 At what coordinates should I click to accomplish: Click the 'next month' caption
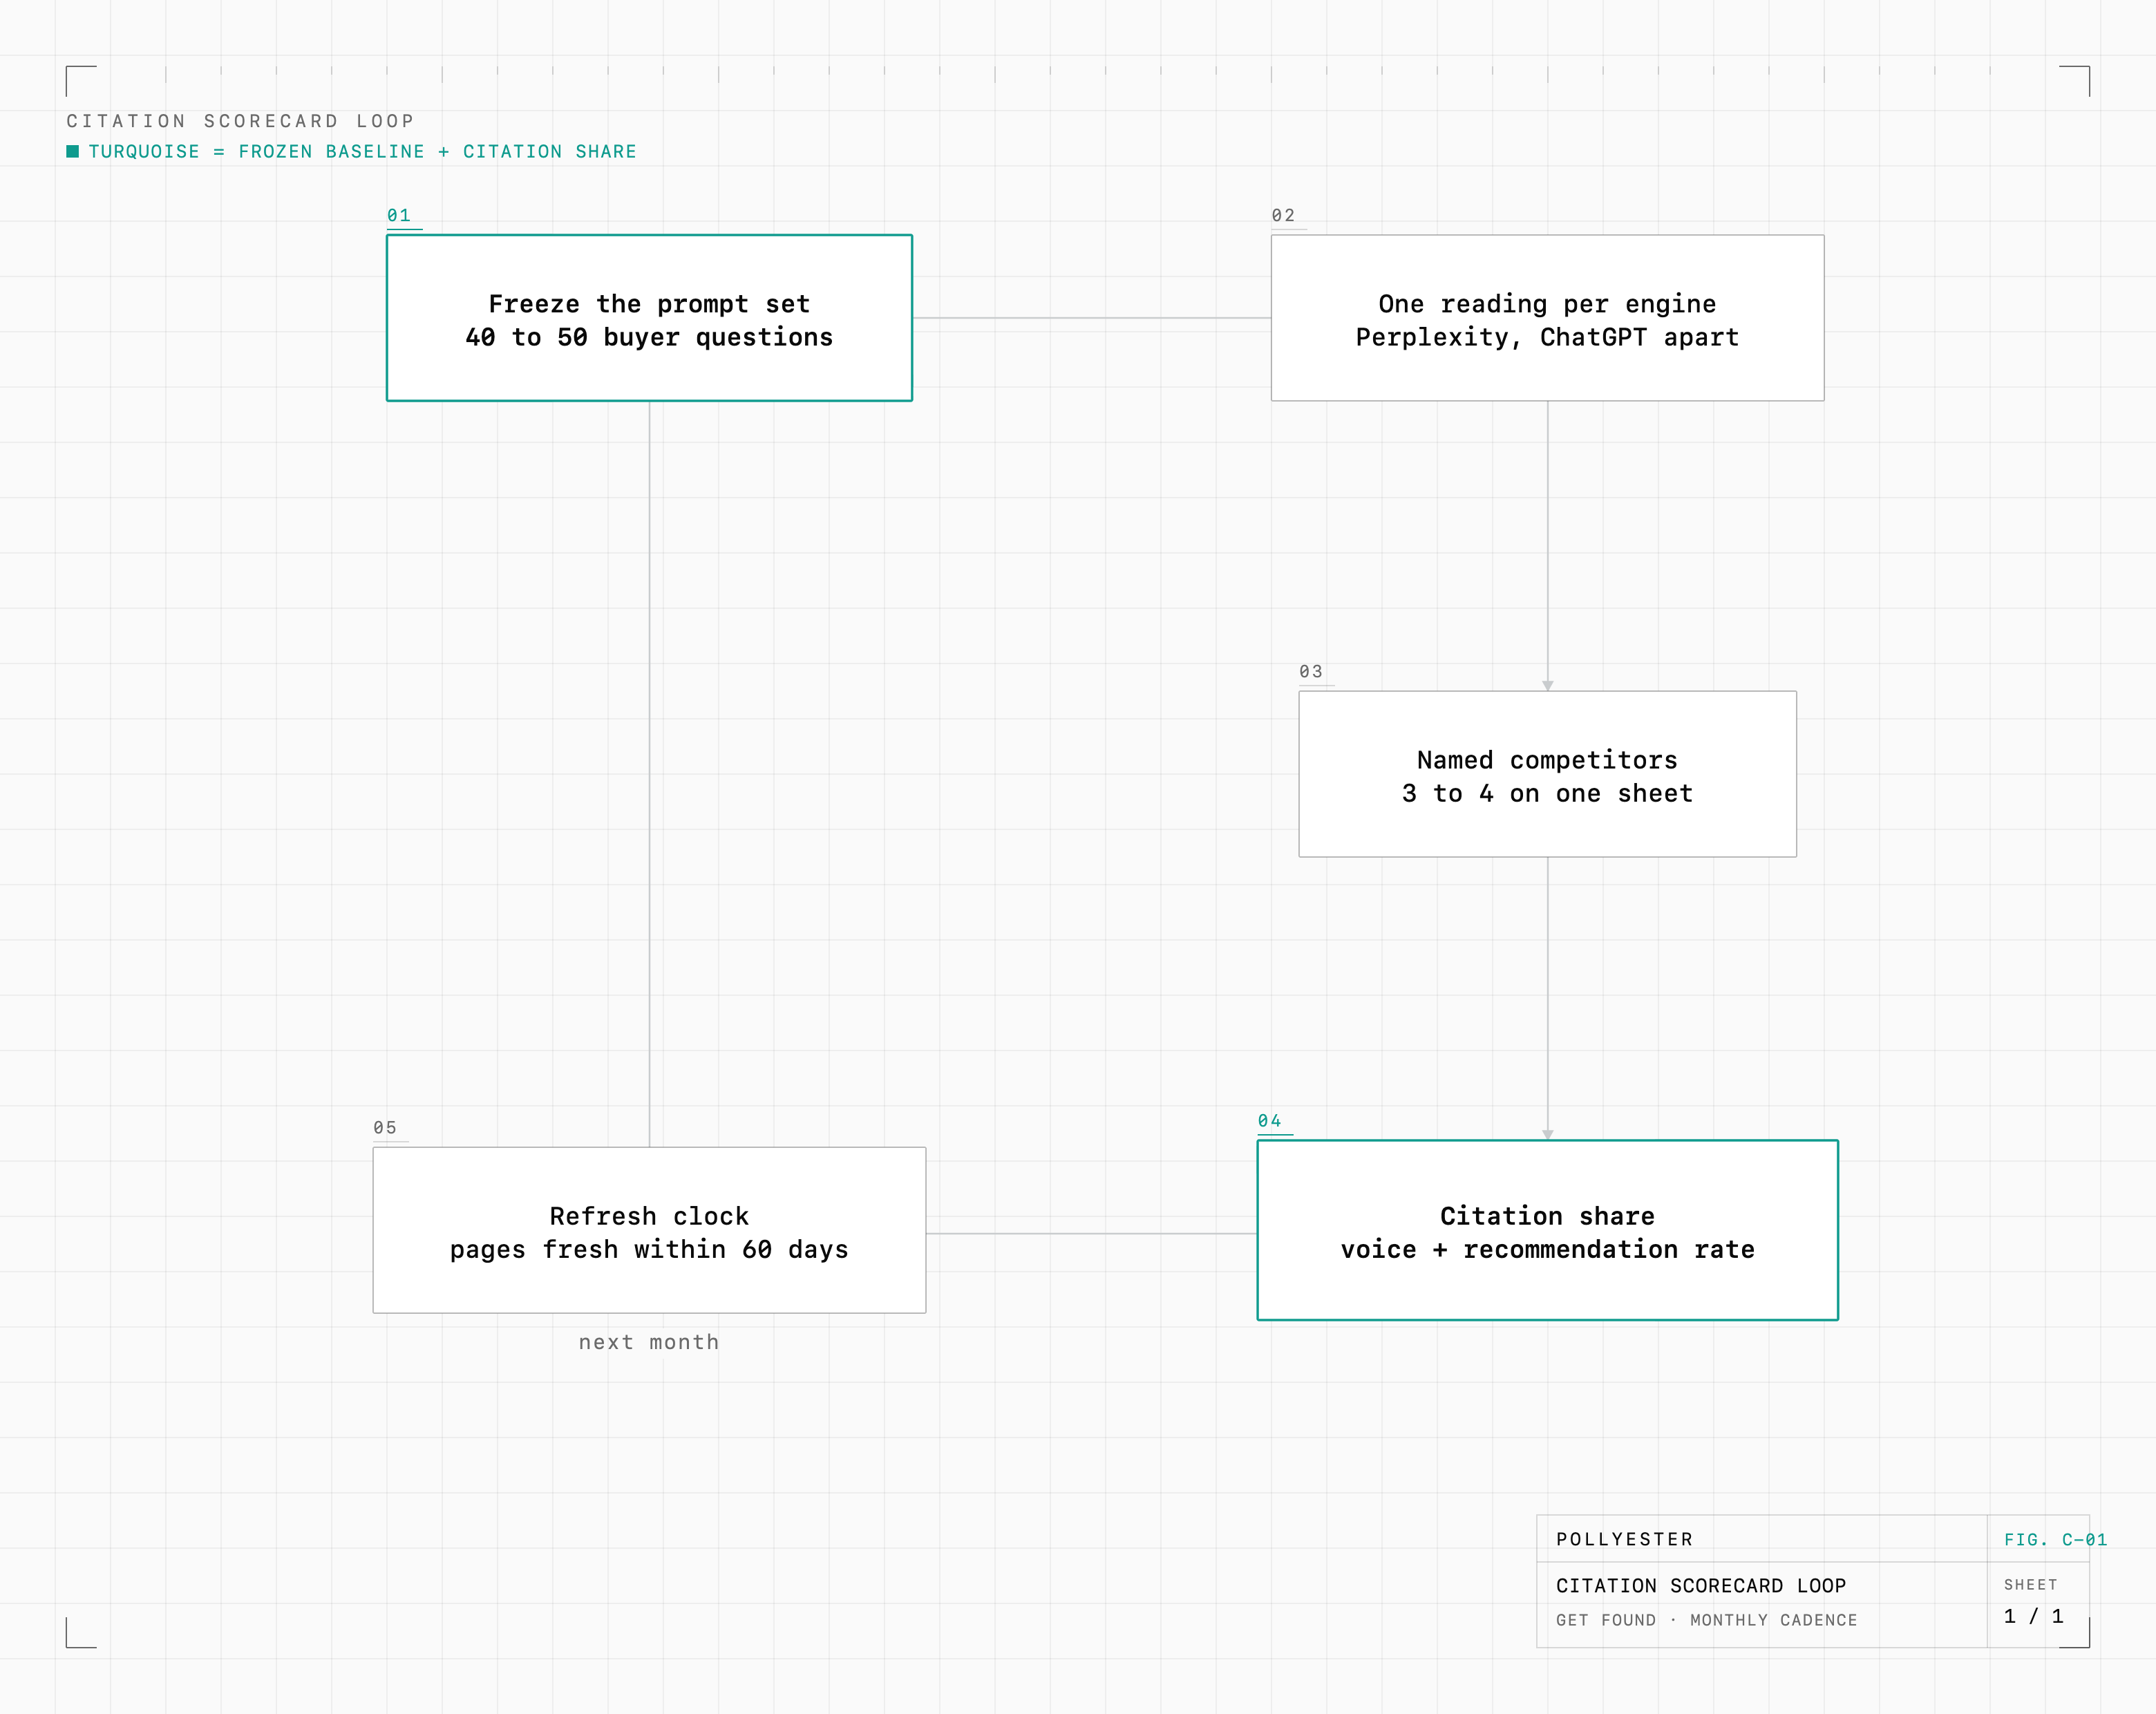(x=649, y=1342)
